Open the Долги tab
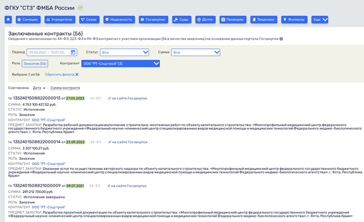Screen dimensions: 364x222 click(x=205, y=19)
